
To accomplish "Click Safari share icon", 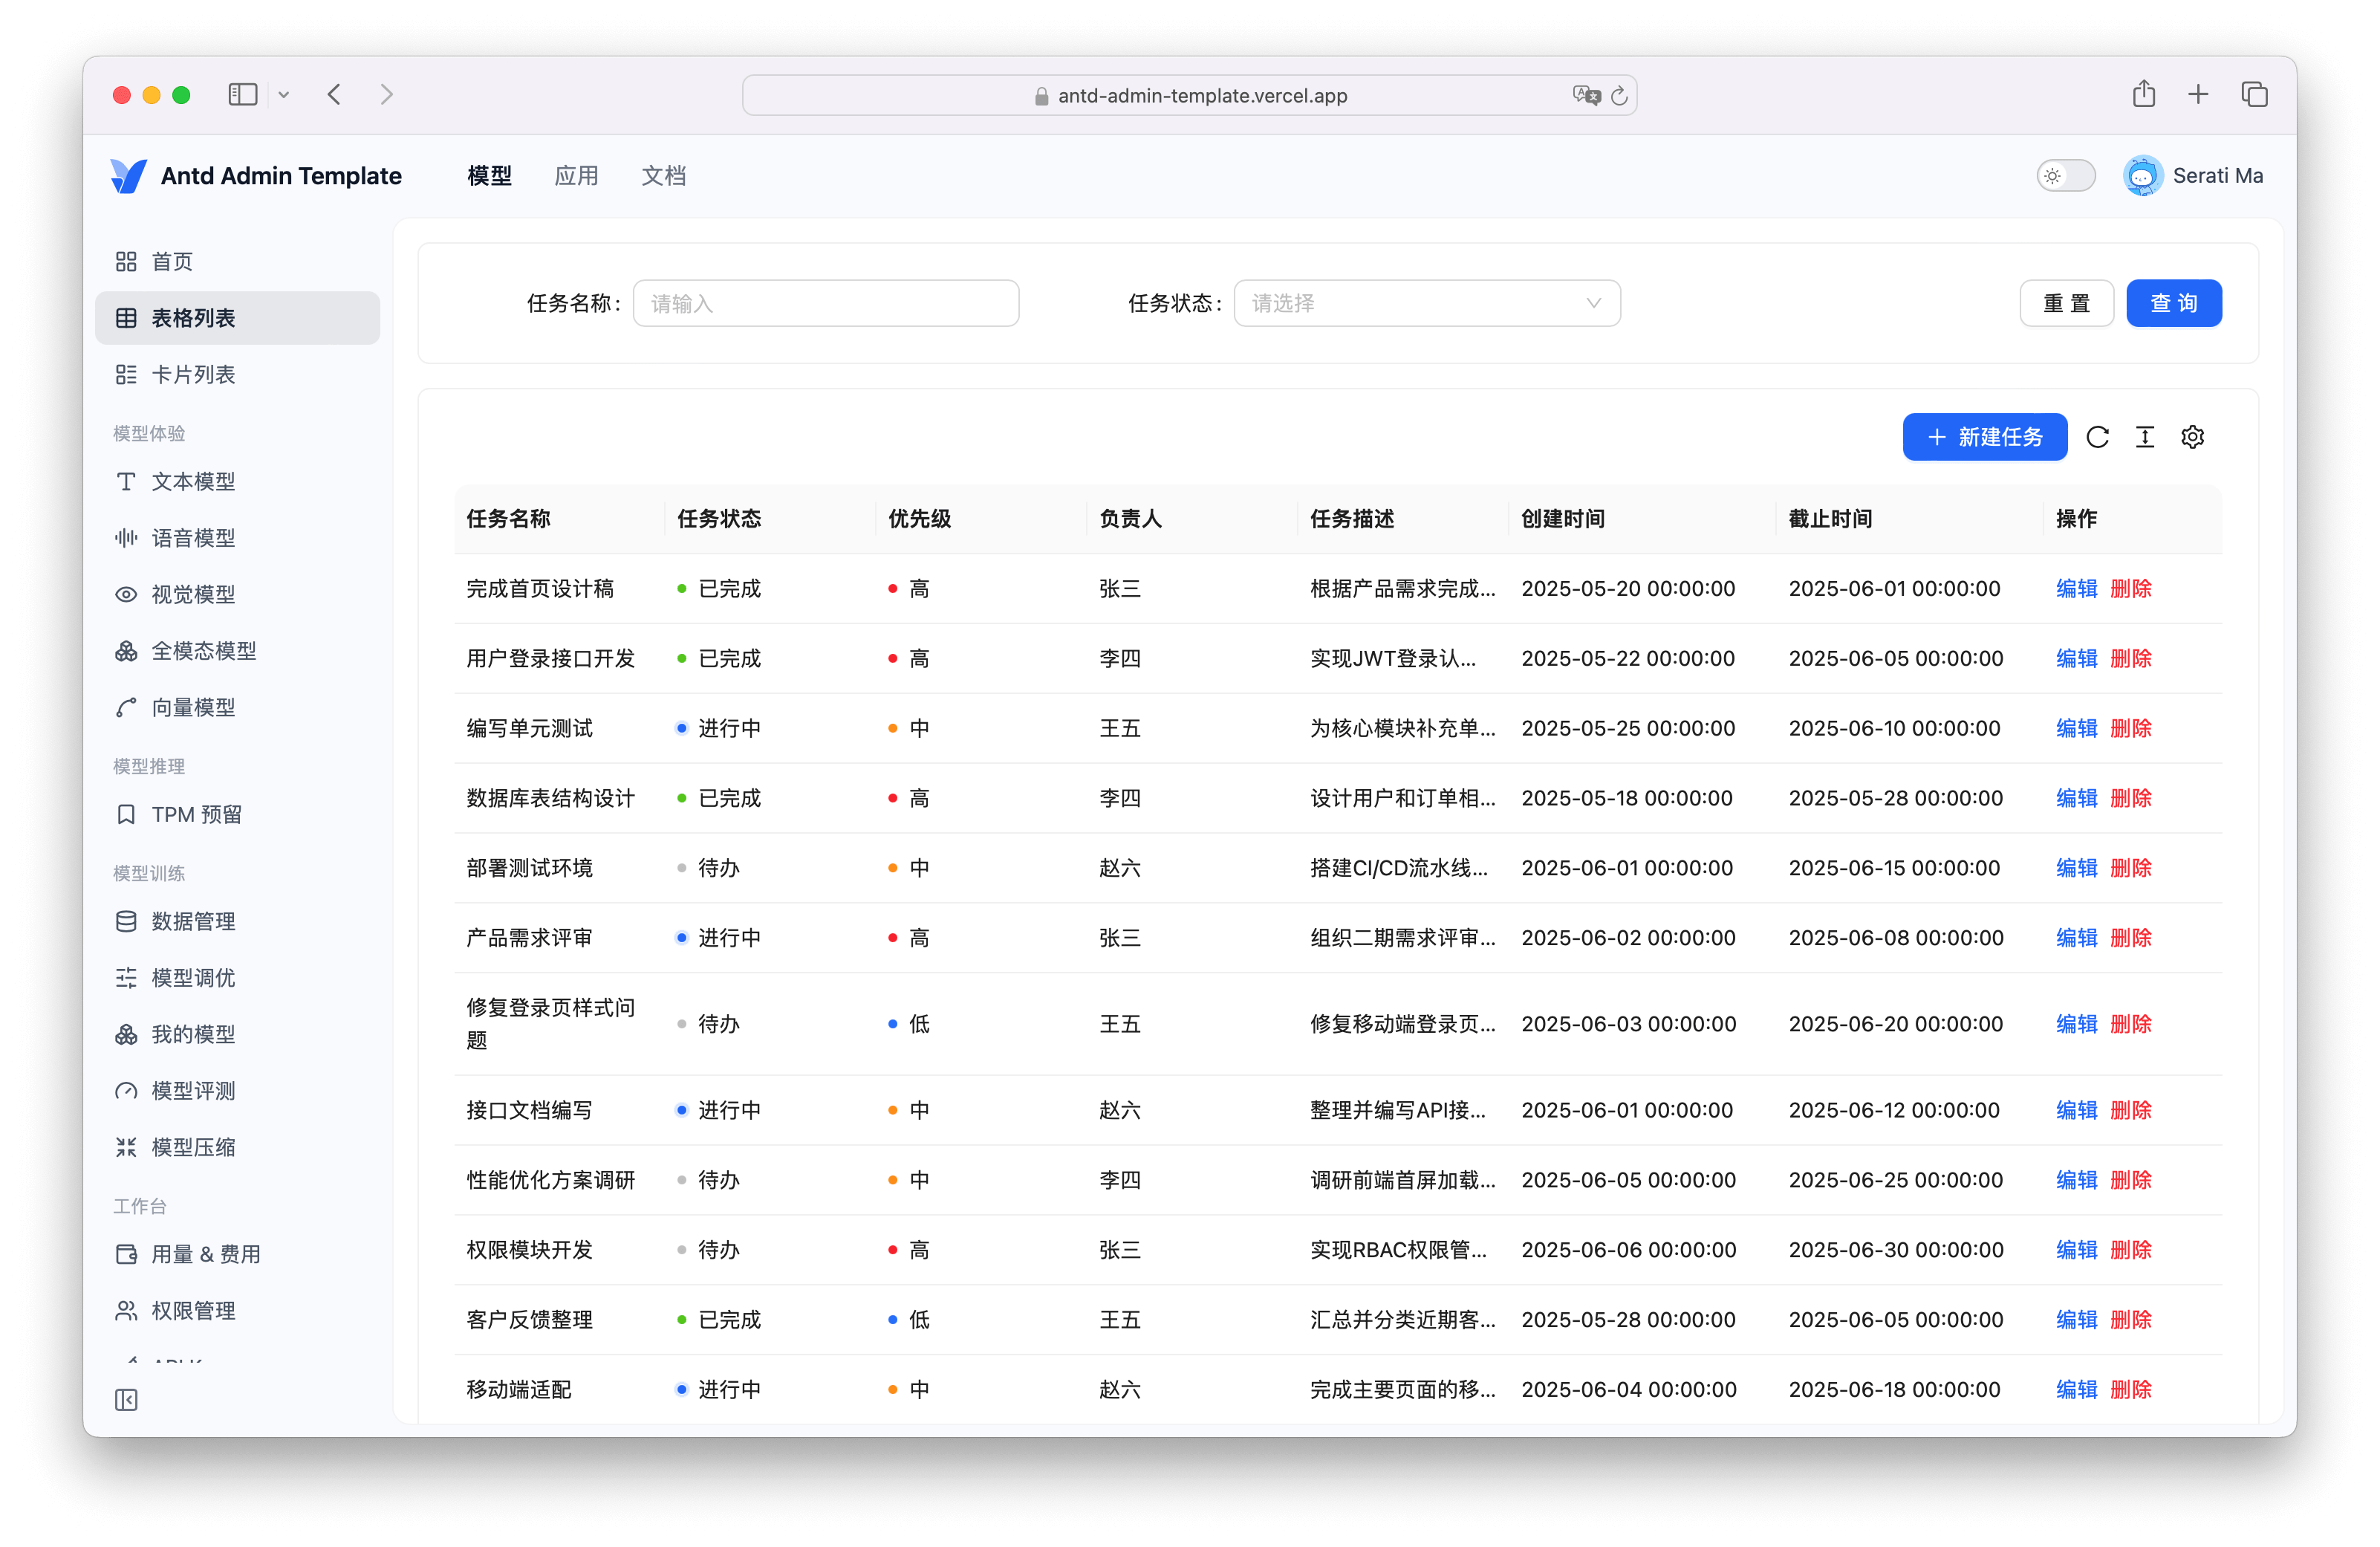I will [2143, 94].
